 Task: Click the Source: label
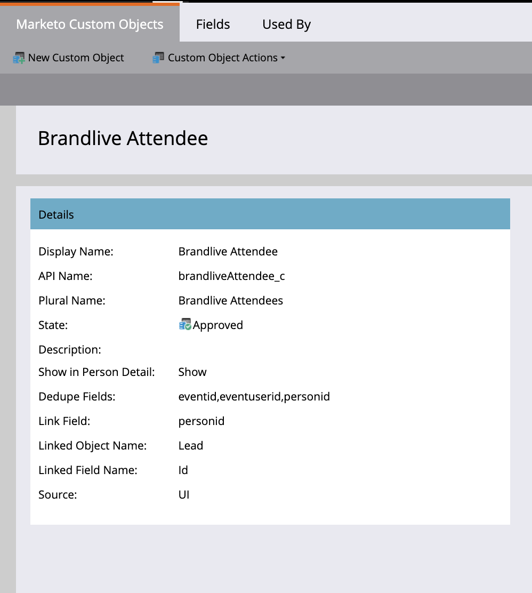(58, 495)
